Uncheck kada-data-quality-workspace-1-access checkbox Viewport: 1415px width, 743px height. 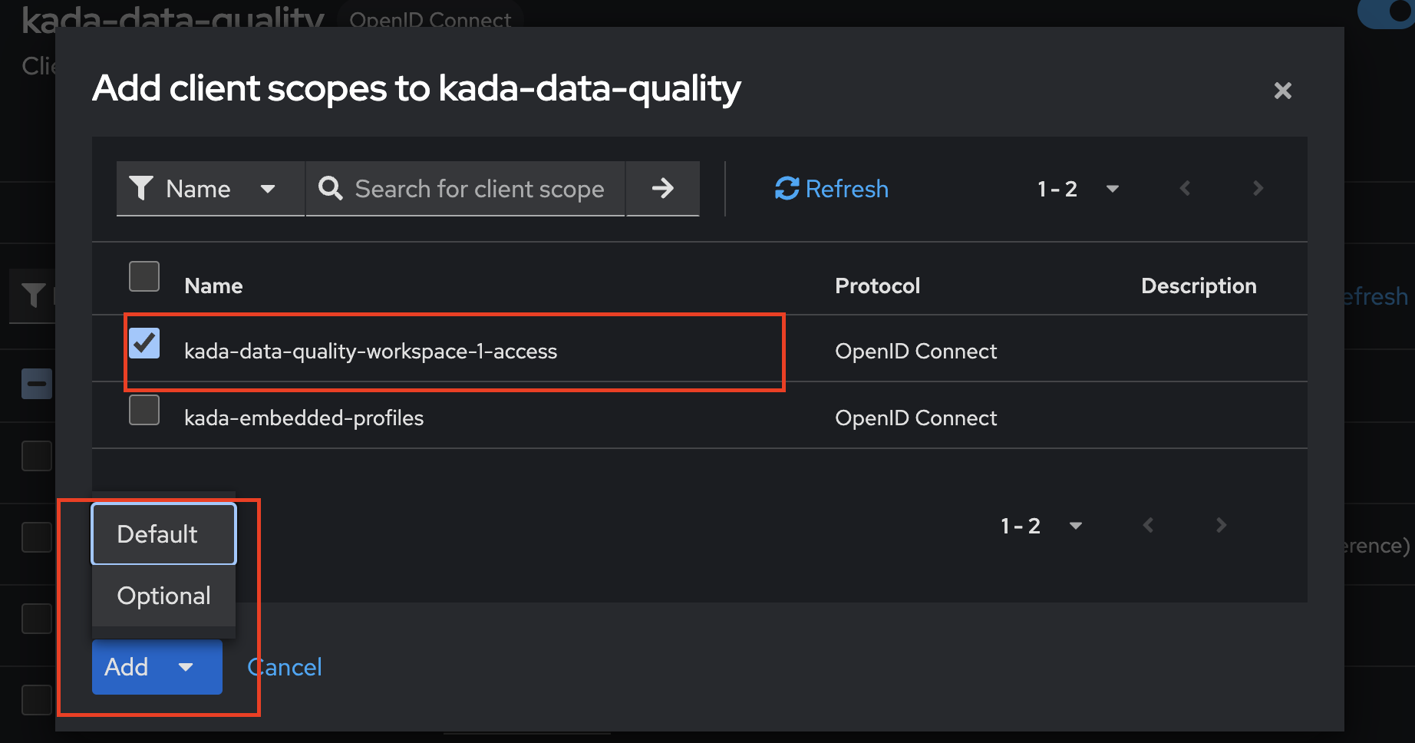coord(144,343)
